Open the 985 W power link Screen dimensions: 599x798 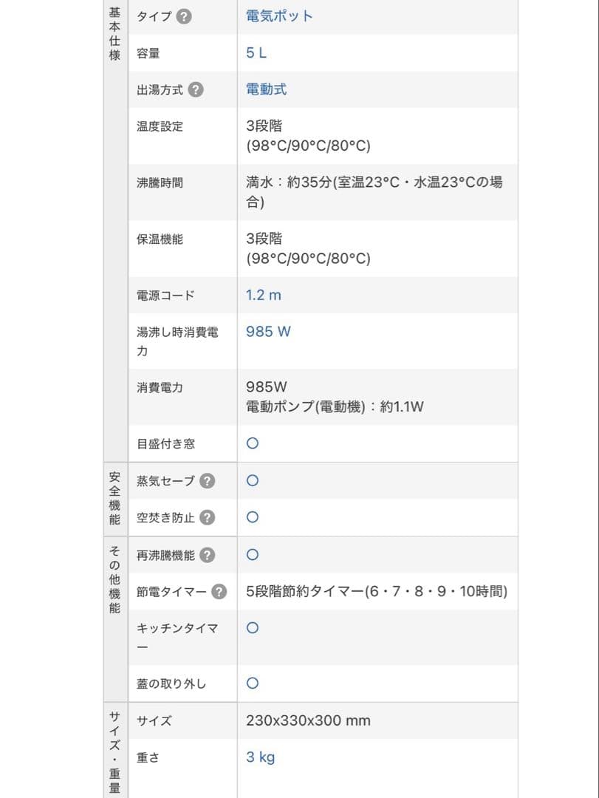pyautogui.click(x=268, y=331)
